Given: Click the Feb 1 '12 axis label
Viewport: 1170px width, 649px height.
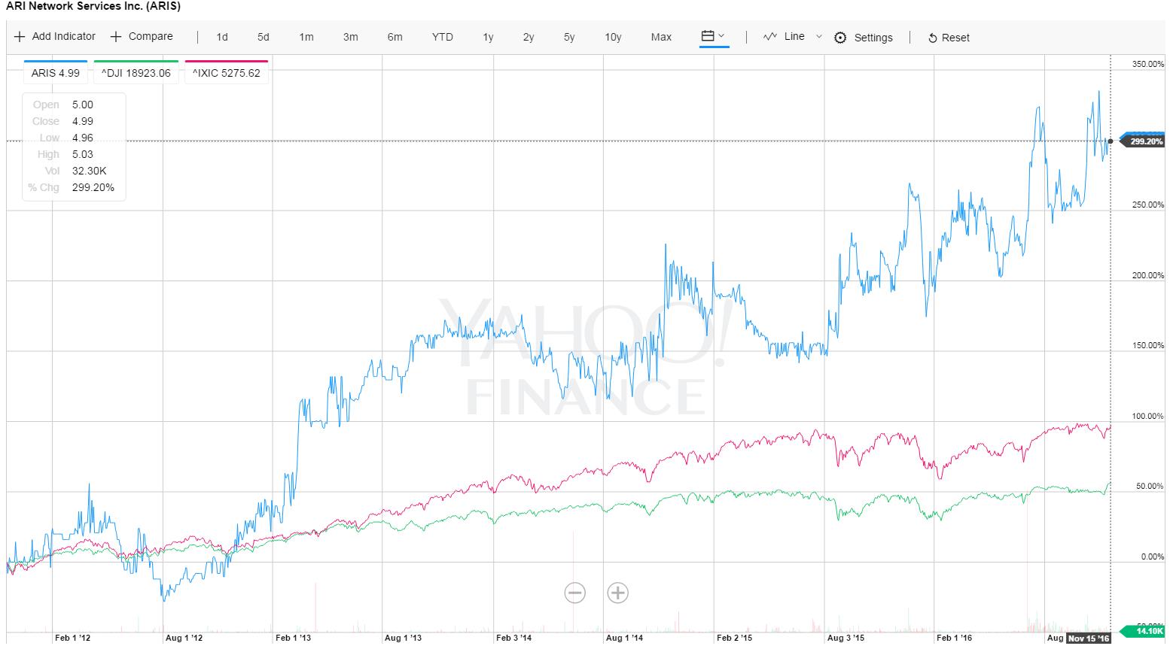Looking at the screenshot, I should [73, 638].
